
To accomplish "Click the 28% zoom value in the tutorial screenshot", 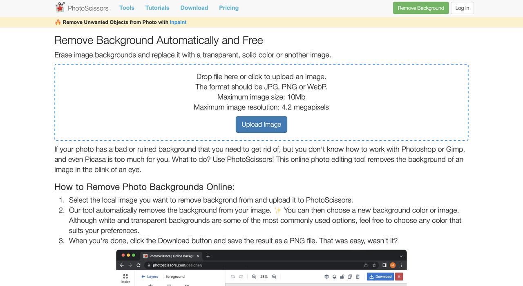I will [x=264, y=277].
